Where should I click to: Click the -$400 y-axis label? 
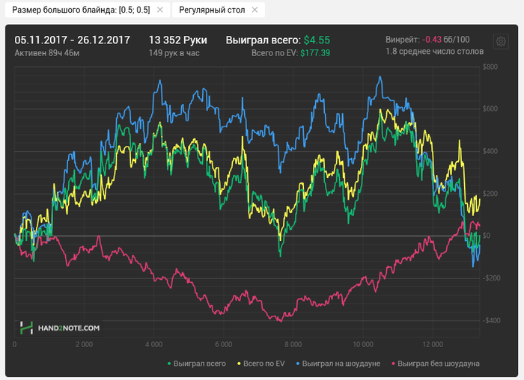(492, 321)
